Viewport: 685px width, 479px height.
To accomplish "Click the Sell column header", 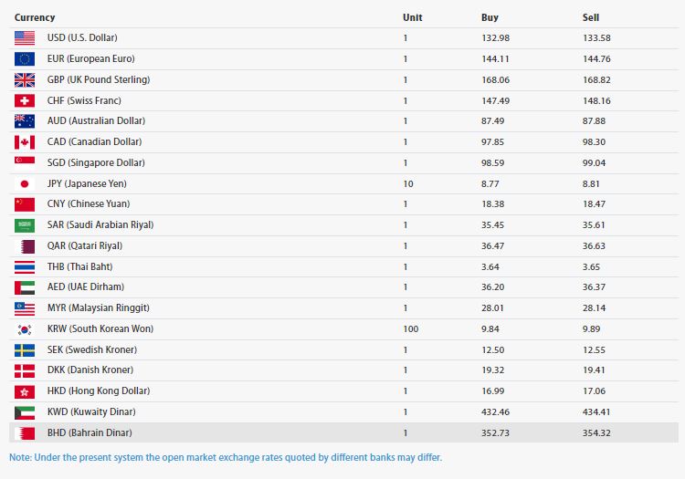I will click(x=590, y=17).
